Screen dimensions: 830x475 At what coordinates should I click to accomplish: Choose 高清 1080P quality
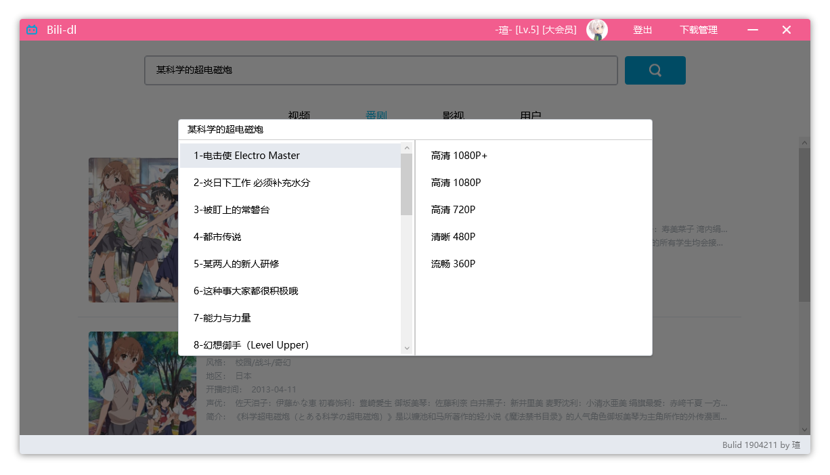pos(456,183)
